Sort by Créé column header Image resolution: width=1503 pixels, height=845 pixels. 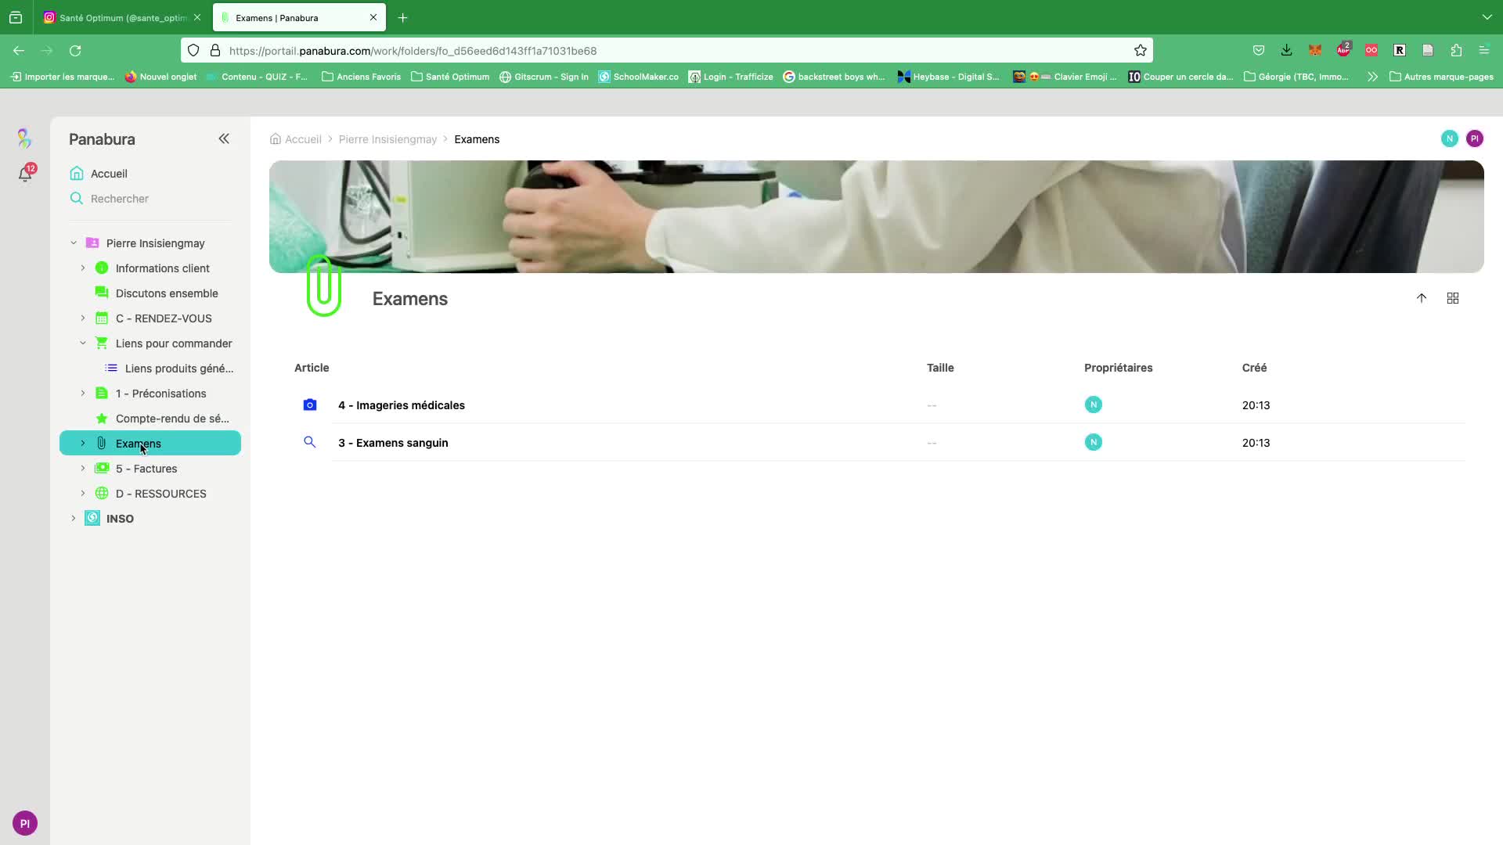pos(1254,368)
